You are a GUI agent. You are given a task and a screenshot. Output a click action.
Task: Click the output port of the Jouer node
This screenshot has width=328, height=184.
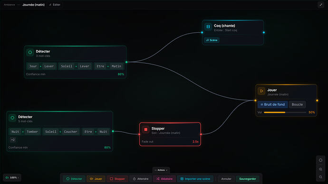(x=317, y=101)
